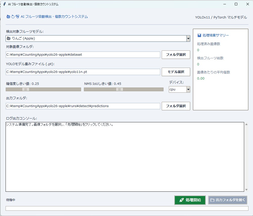Click the log console scrollbar up arrow

point(246,124)
